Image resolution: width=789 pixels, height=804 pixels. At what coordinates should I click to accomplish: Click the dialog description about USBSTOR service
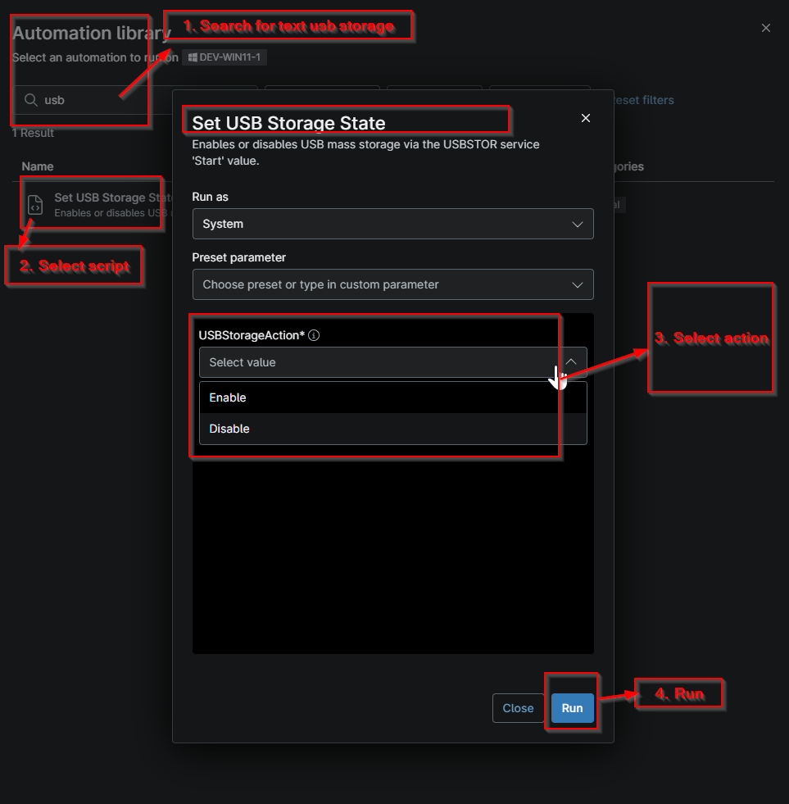(365, 152)
